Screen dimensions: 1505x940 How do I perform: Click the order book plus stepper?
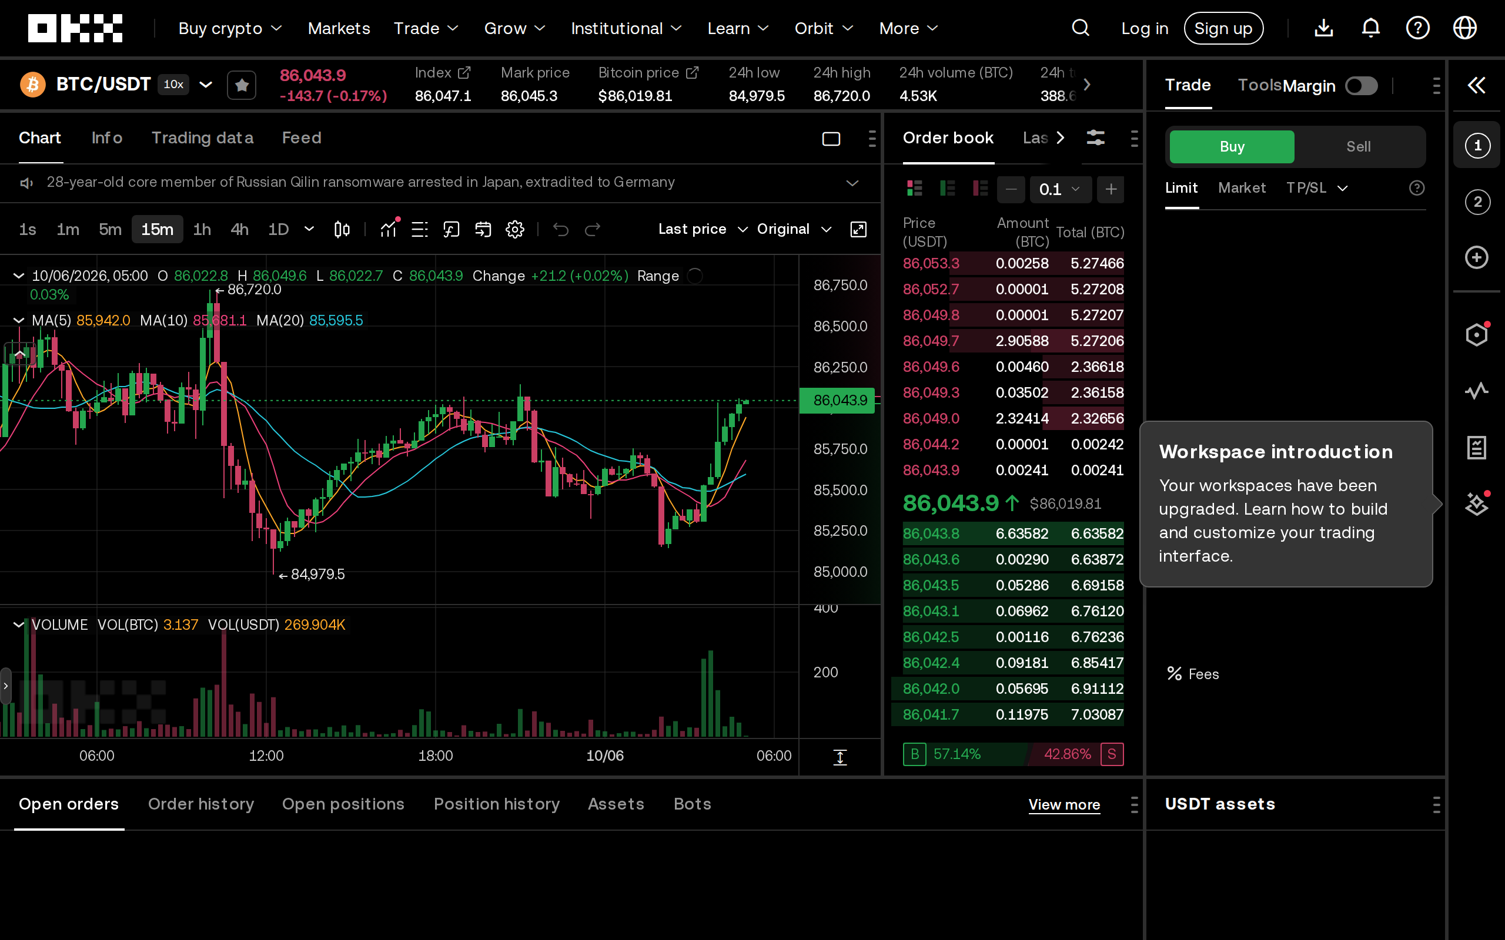[1111, 189]
